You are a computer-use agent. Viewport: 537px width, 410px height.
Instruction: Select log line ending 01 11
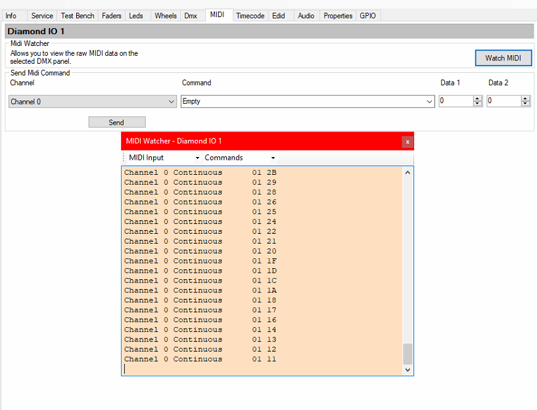[x=200, y=359]
